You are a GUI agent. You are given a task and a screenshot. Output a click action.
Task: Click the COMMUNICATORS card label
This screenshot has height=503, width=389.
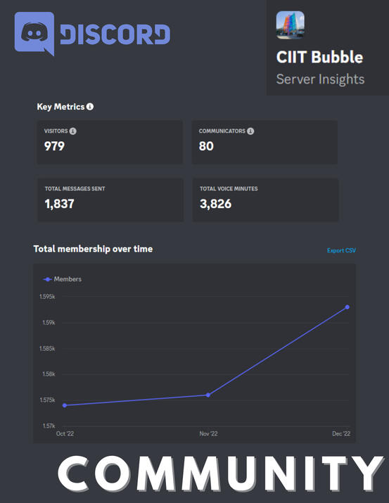(222, 131)
